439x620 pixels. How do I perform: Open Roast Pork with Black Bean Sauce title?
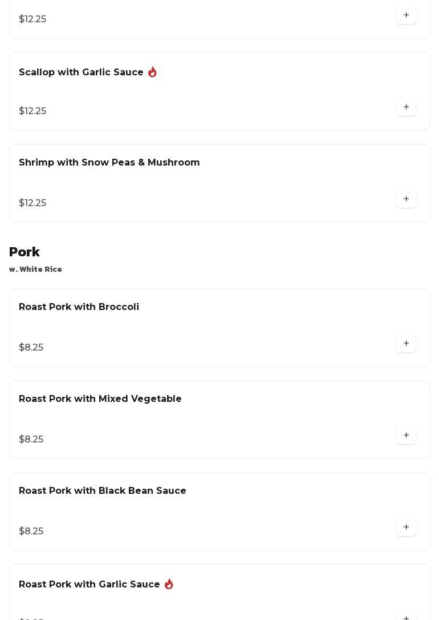(x=102, y=491)
